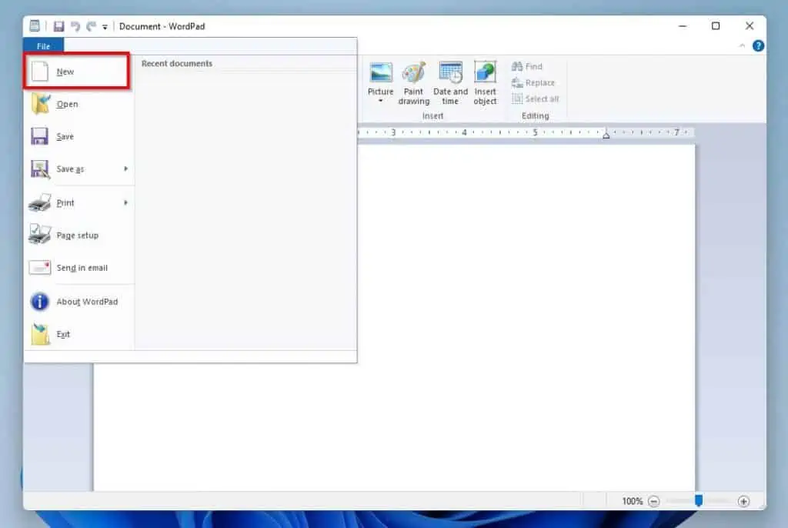Open the Picture dropdown arrow
This screenshot has height=528, width=788.
(x=380, y=101)
